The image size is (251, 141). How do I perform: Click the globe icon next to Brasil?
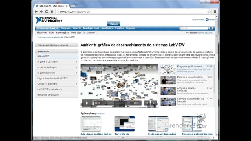click(207, 20)
